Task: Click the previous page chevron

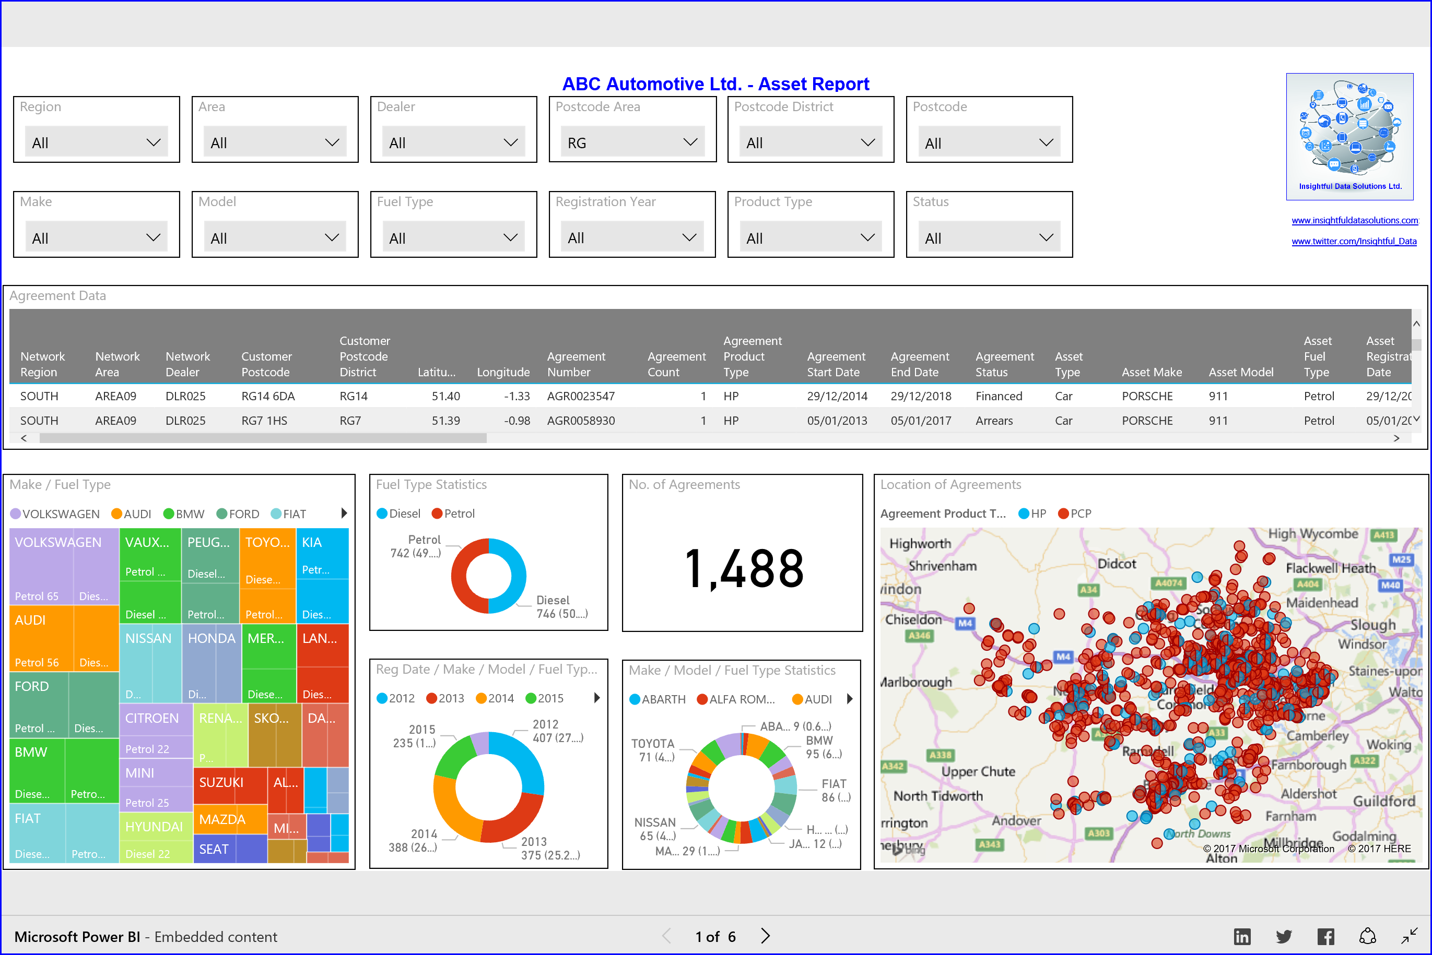Action: coord(666,936)
